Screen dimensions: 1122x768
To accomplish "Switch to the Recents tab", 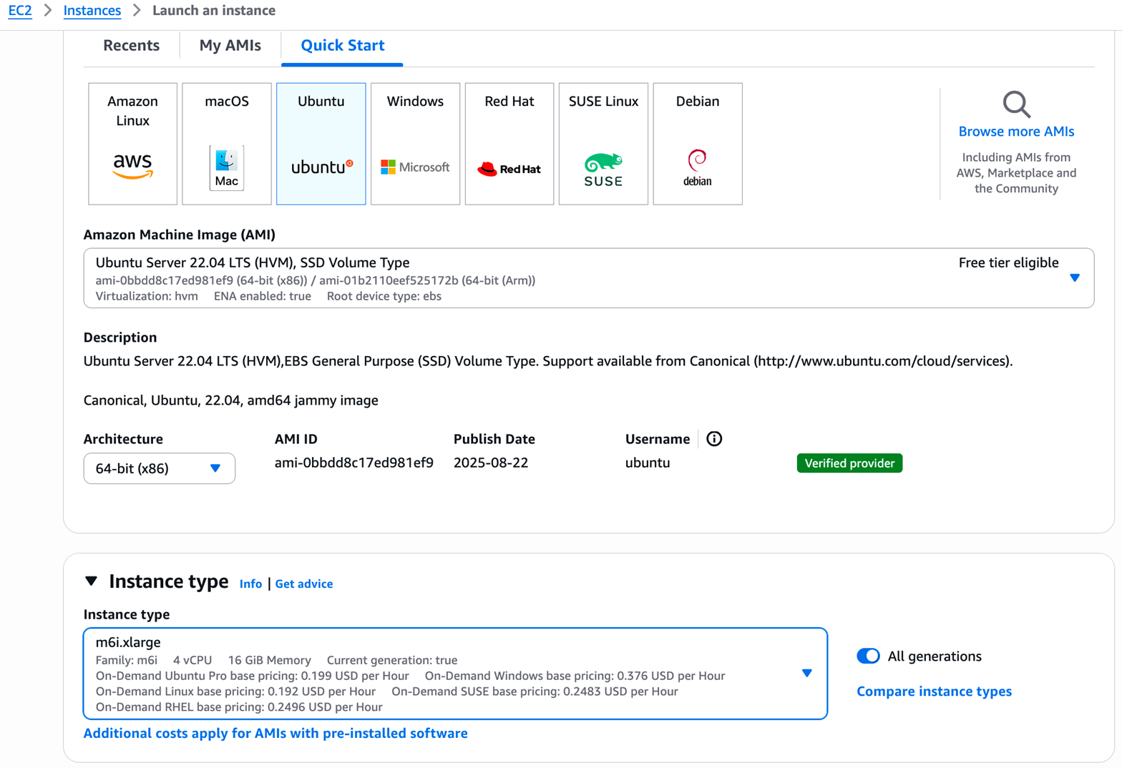I will click(x=132, y=45).
